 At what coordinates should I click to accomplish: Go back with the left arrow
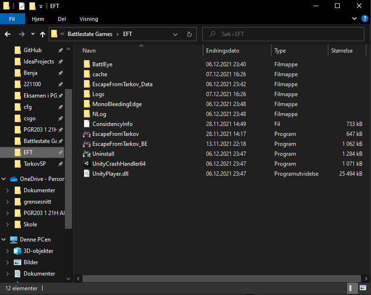(8, 34)
